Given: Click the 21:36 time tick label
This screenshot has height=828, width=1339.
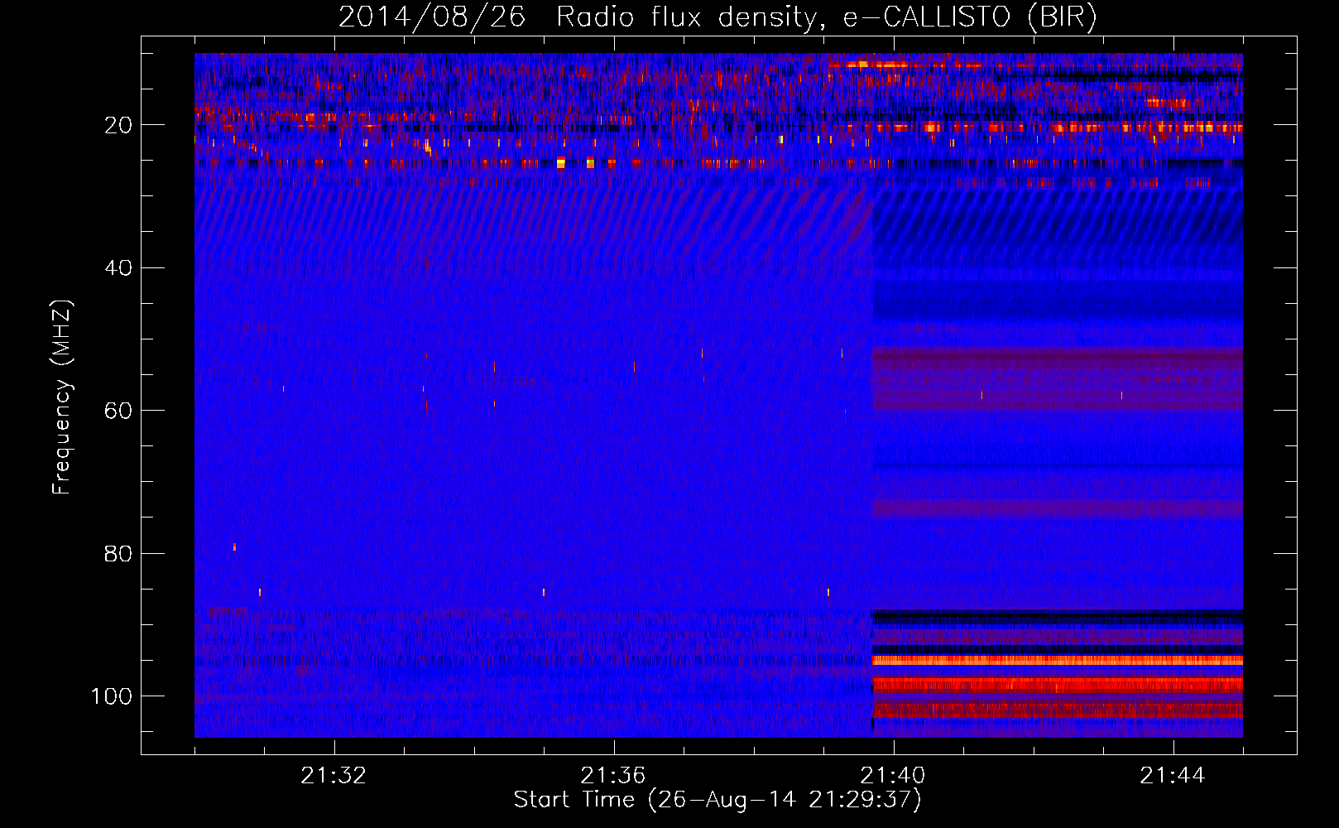Looking at the screenshot, I should pos(613,776).
